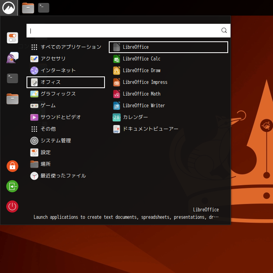Click the LibreOffice Impress orange icon
The image size is (273, 273).
117,82
